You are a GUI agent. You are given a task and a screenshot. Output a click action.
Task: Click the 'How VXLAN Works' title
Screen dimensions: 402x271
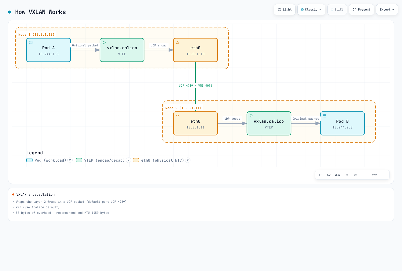[x=40, y=12]
